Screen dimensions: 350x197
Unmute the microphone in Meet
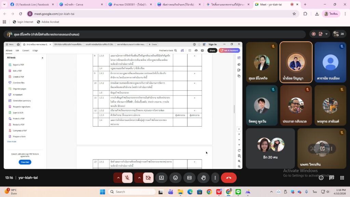pyautogui.click(x=127, y=178)
